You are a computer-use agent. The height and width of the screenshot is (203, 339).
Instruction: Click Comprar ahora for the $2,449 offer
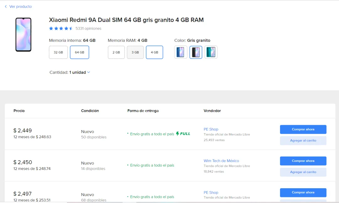pyautogui.click(x=303, y=129)
